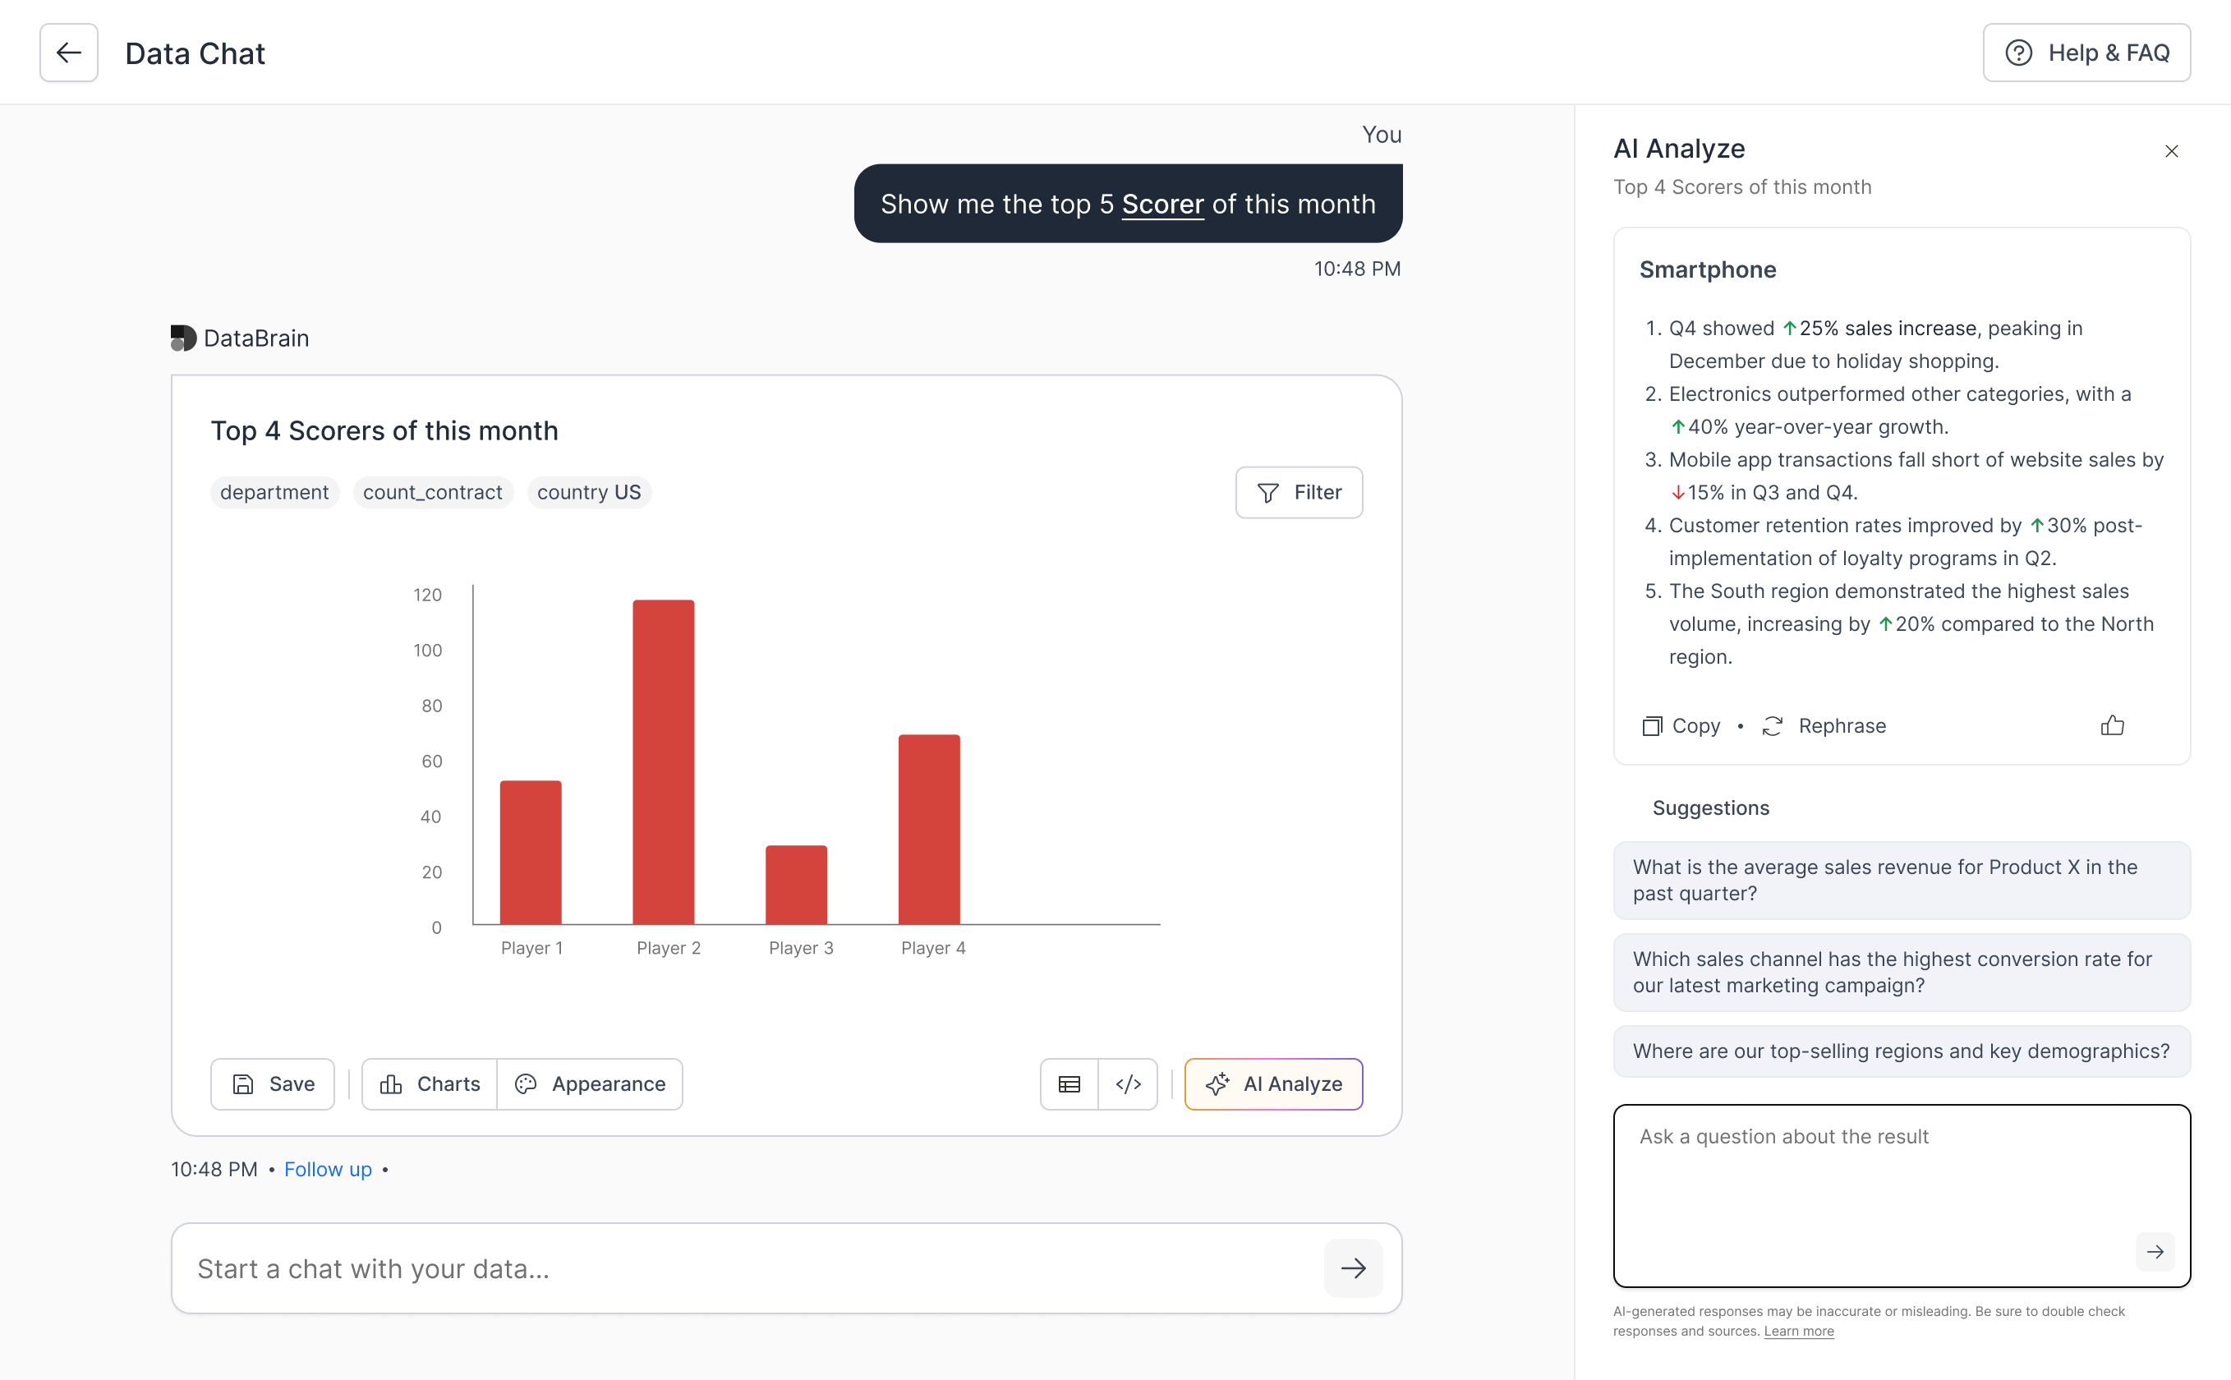Toggle the AI Analyze button
This screenshot has width=2231, height=1380.
pos(1273,1083)
